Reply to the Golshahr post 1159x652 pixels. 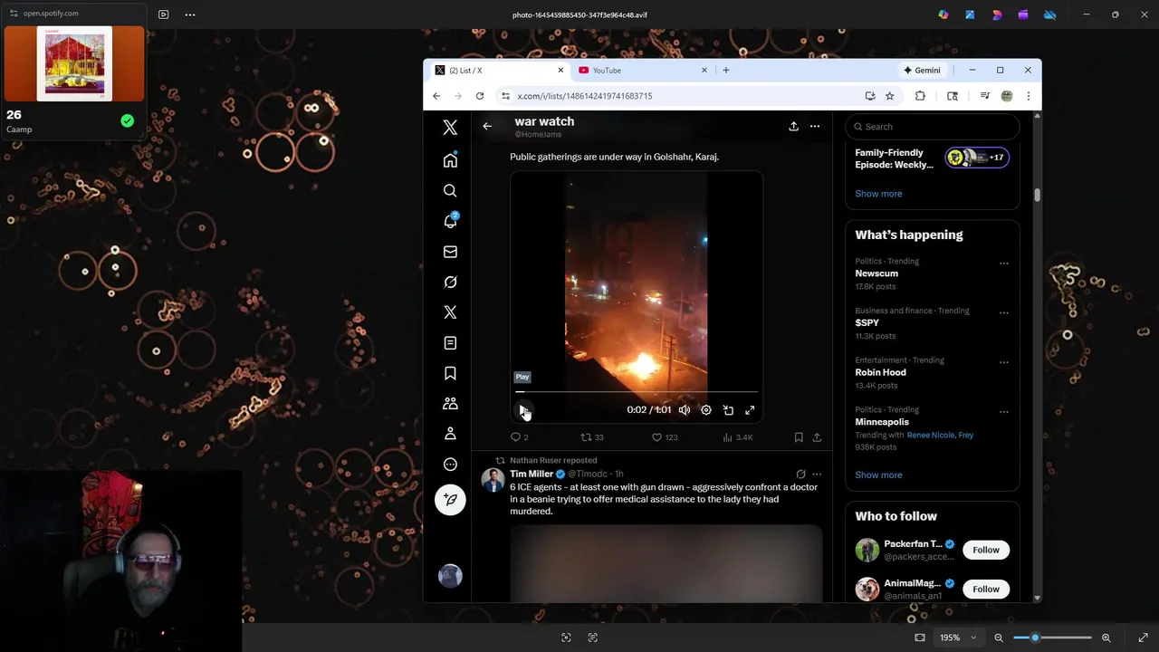click(x=519, y=437)
